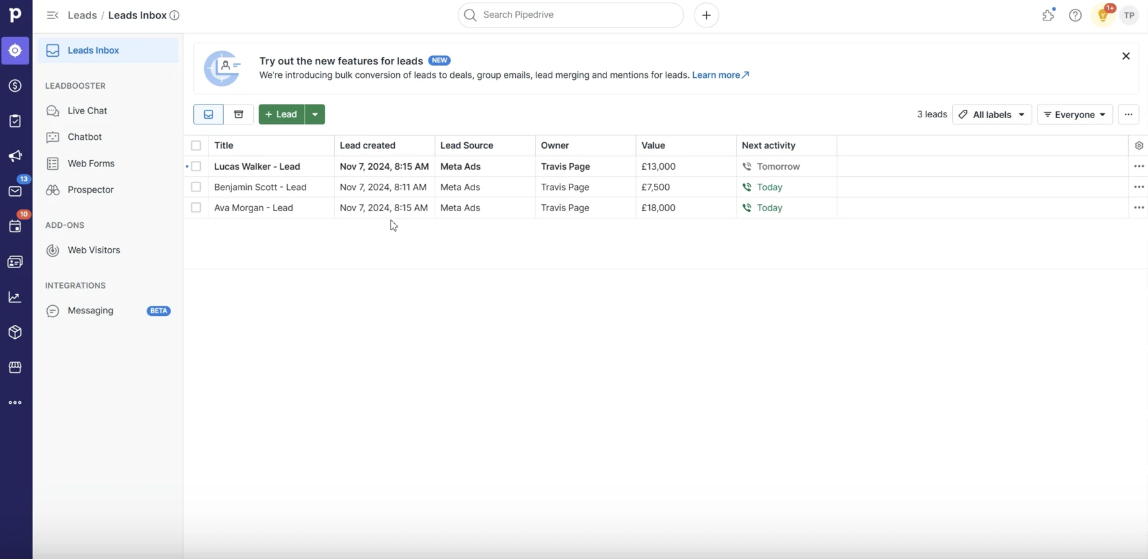Open the Mail icon with badge 13

point(15,191)
